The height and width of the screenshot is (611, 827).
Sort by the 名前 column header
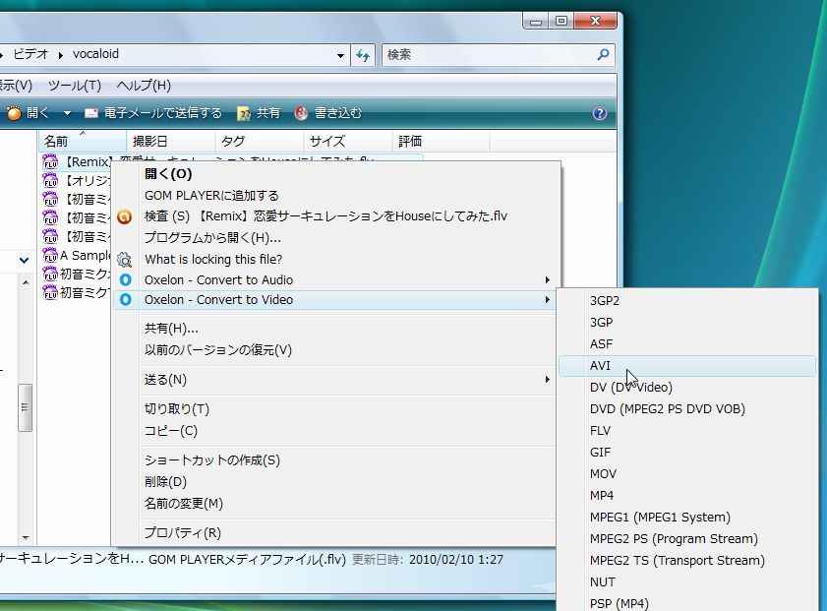click(x=83, y=141)
